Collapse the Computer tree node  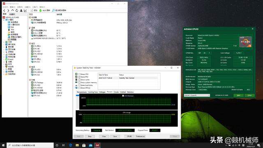click(x=4, y=20)
